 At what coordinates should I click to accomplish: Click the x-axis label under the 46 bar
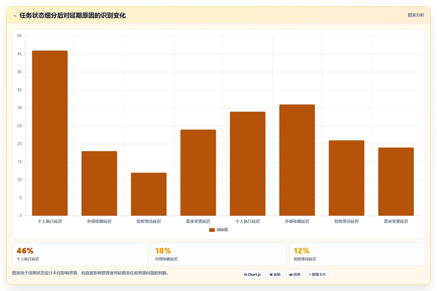(x=50, y=221)
